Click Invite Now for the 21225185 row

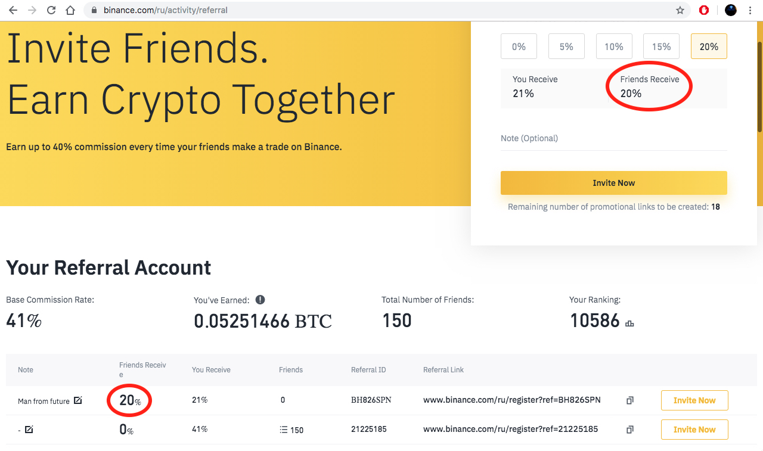[694, 430]
